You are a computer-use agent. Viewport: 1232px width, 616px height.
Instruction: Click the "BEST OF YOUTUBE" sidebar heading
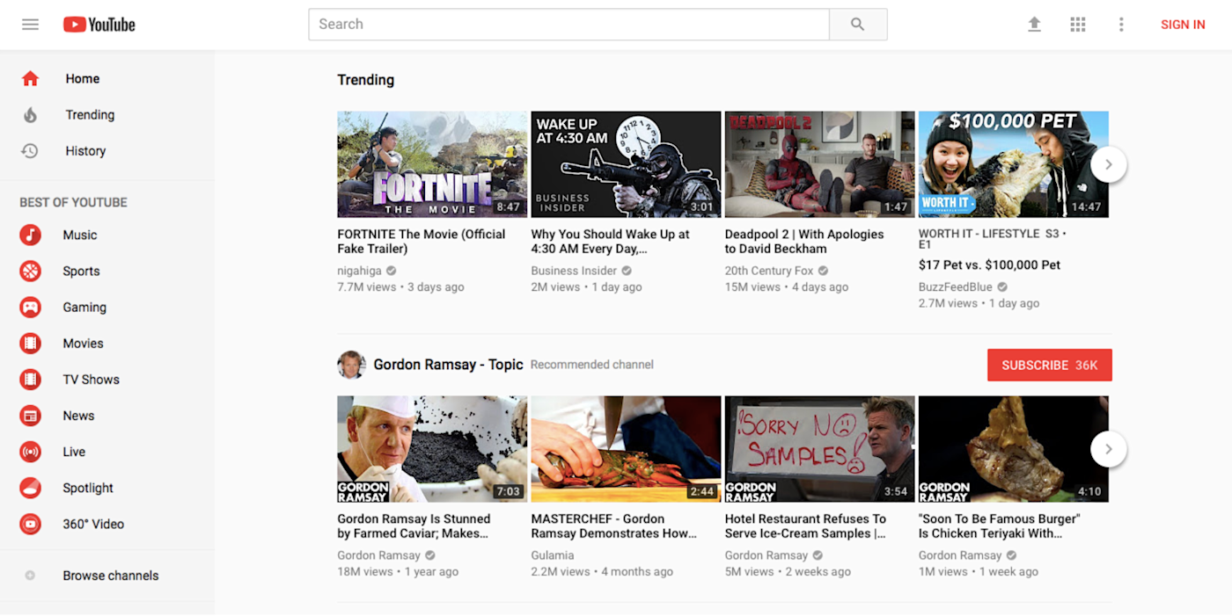pyautogui.click(x=74, y=202)
